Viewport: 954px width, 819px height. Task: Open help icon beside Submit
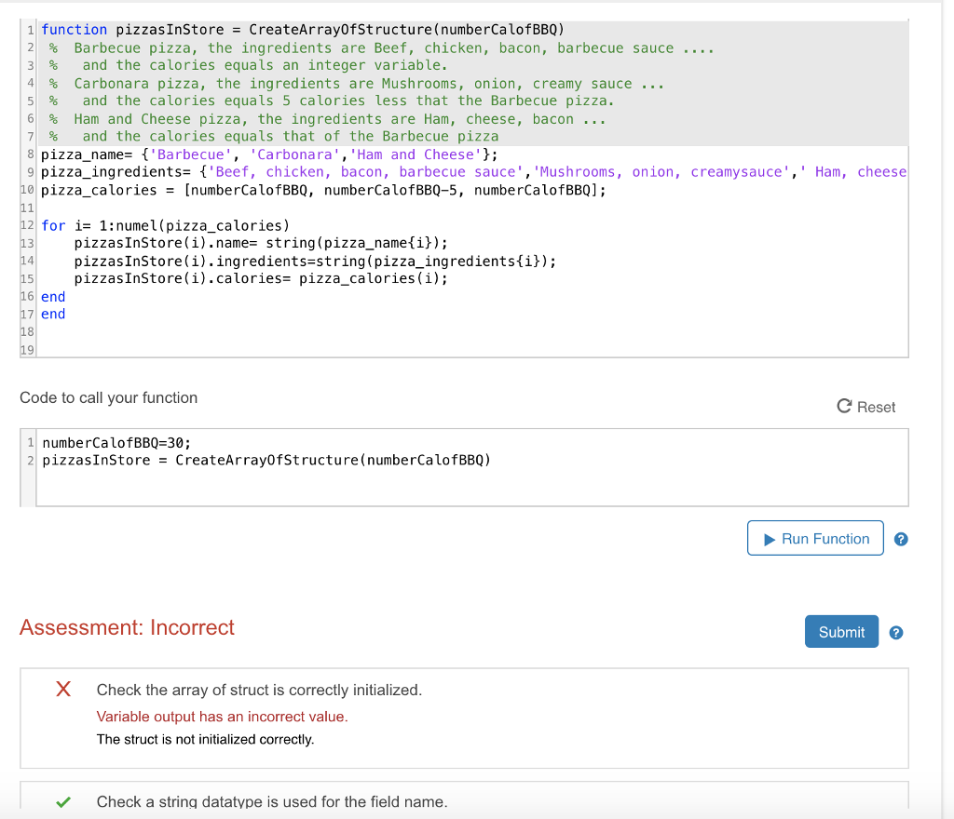click(x=896, y=633)
